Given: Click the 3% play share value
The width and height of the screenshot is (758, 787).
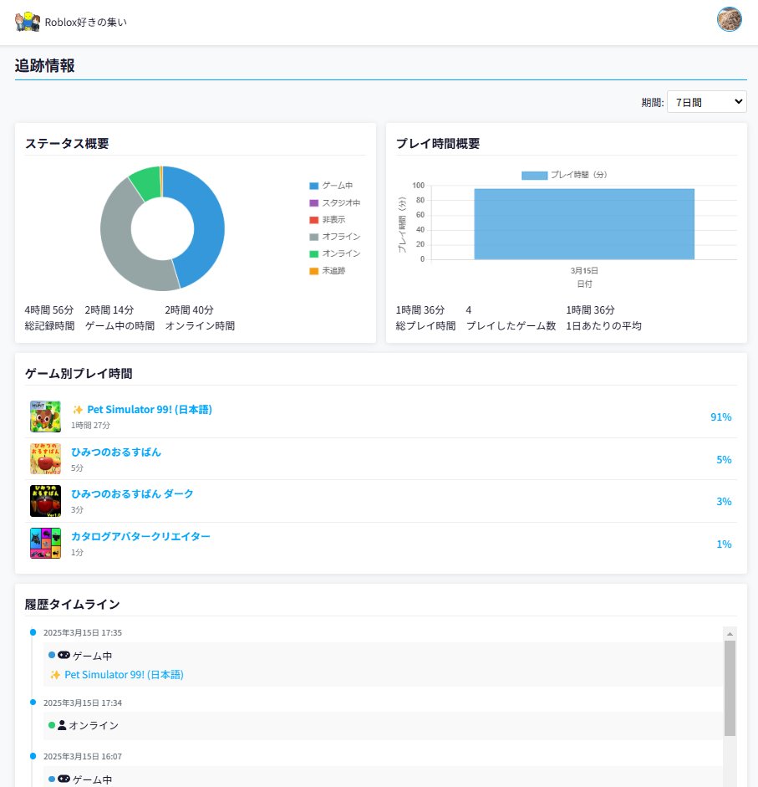Looking at the screenshot, I should point(724,502).
